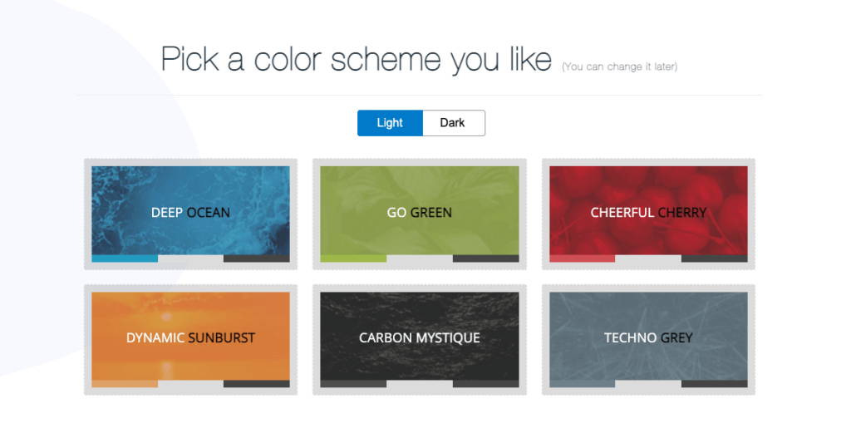851x448 pixels.
Task: Select the dark grey swatch under Deep Ocean
Action: (x=257, y=258)
